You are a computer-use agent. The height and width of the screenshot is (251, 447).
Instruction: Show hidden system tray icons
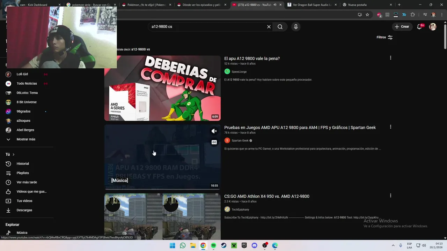[393, 245]
